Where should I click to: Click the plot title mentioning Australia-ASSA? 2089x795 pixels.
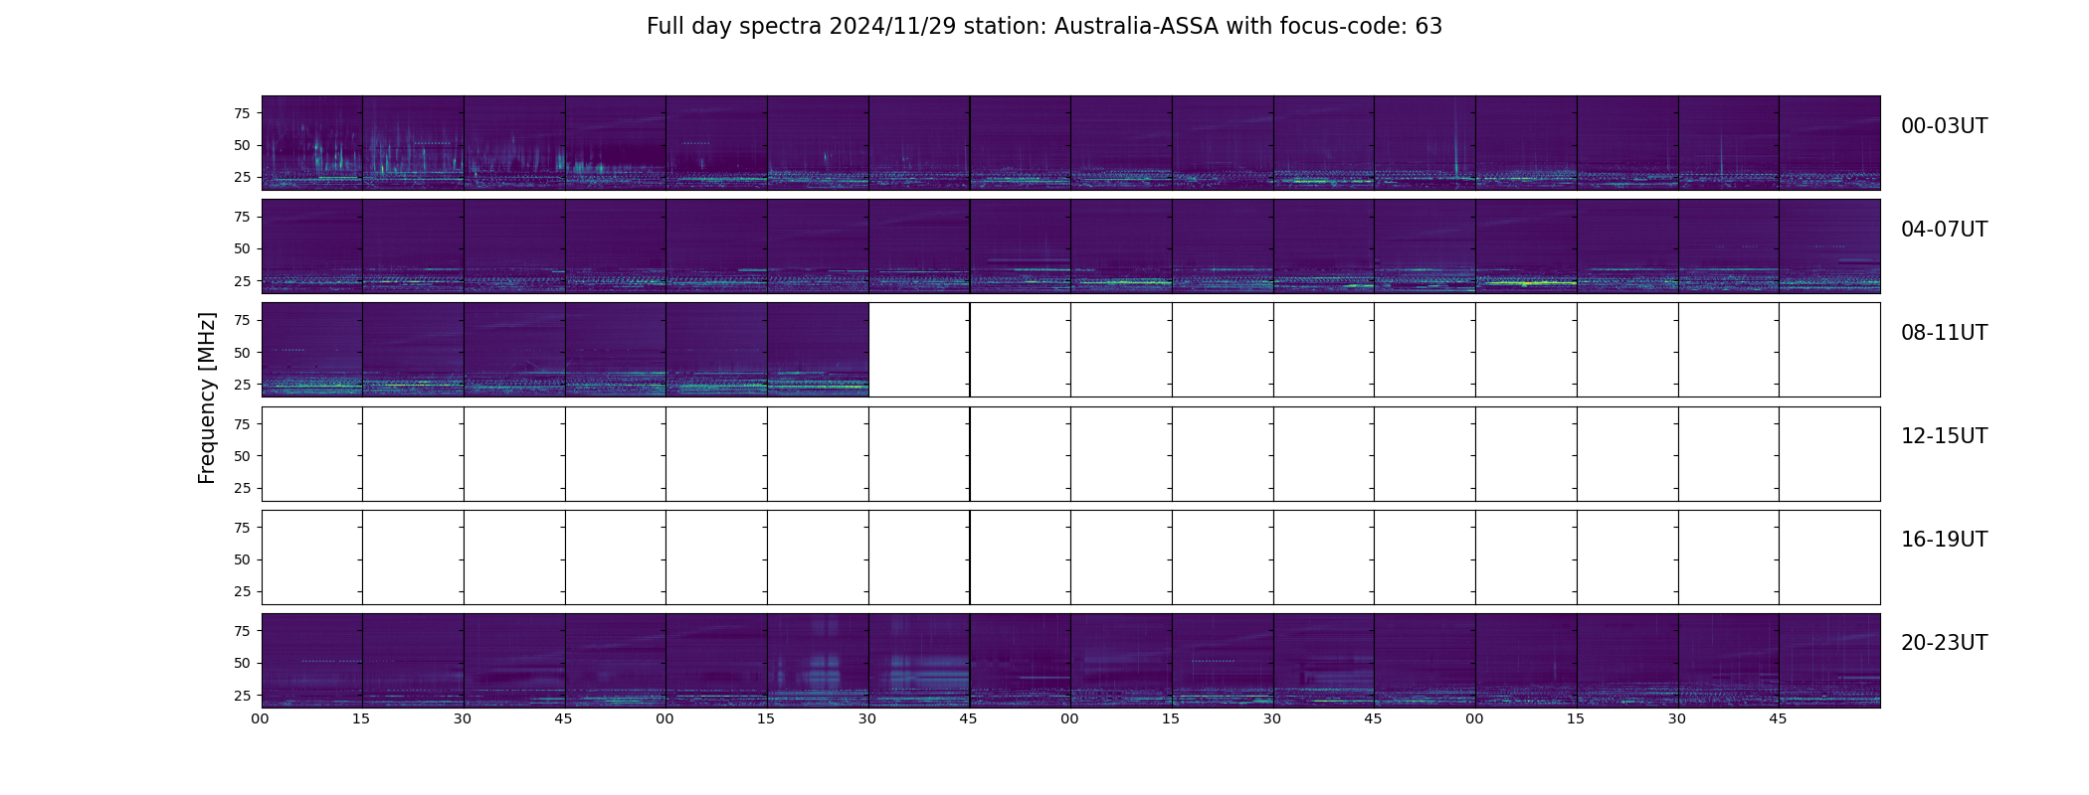click(x=1044, y=27)
